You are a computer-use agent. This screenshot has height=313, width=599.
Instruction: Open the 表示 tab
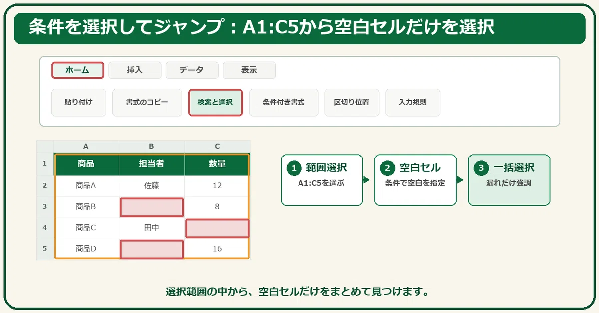249,70
